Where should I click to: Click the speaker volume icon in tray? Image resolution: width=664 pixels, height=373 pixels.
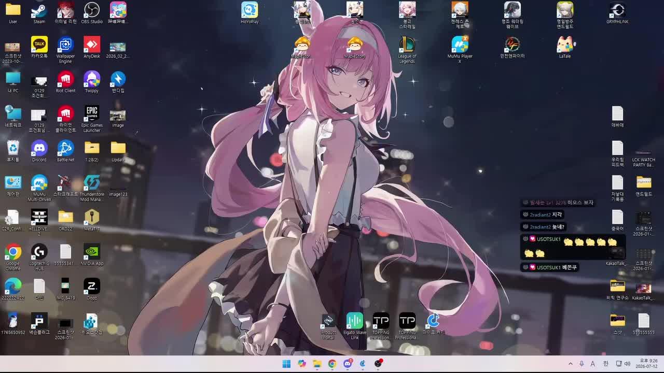point(627,364)
